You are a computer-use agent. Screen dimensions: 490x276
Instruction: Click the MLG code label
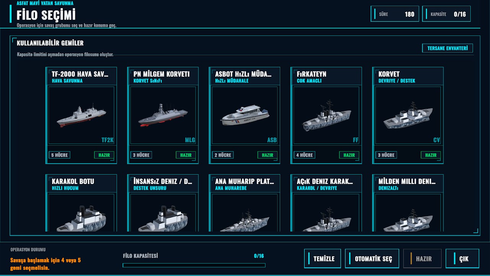[190, 140]
